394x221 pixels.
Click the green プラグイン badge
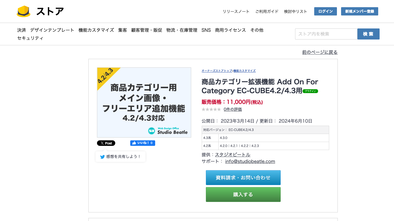coord(310,91)
